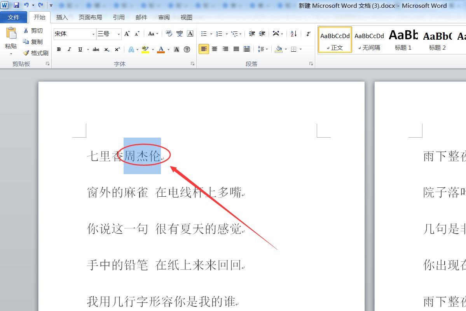Click the Text Effects glowing A icon
The width and height of the screenshot is (466, 311).
point(131,49)
